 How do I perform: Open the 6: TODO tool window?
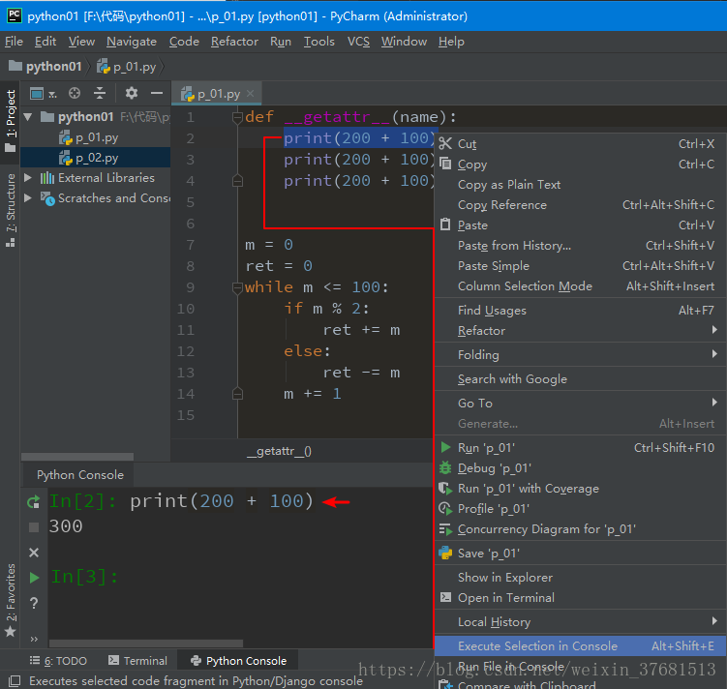(x=58, y=661)
